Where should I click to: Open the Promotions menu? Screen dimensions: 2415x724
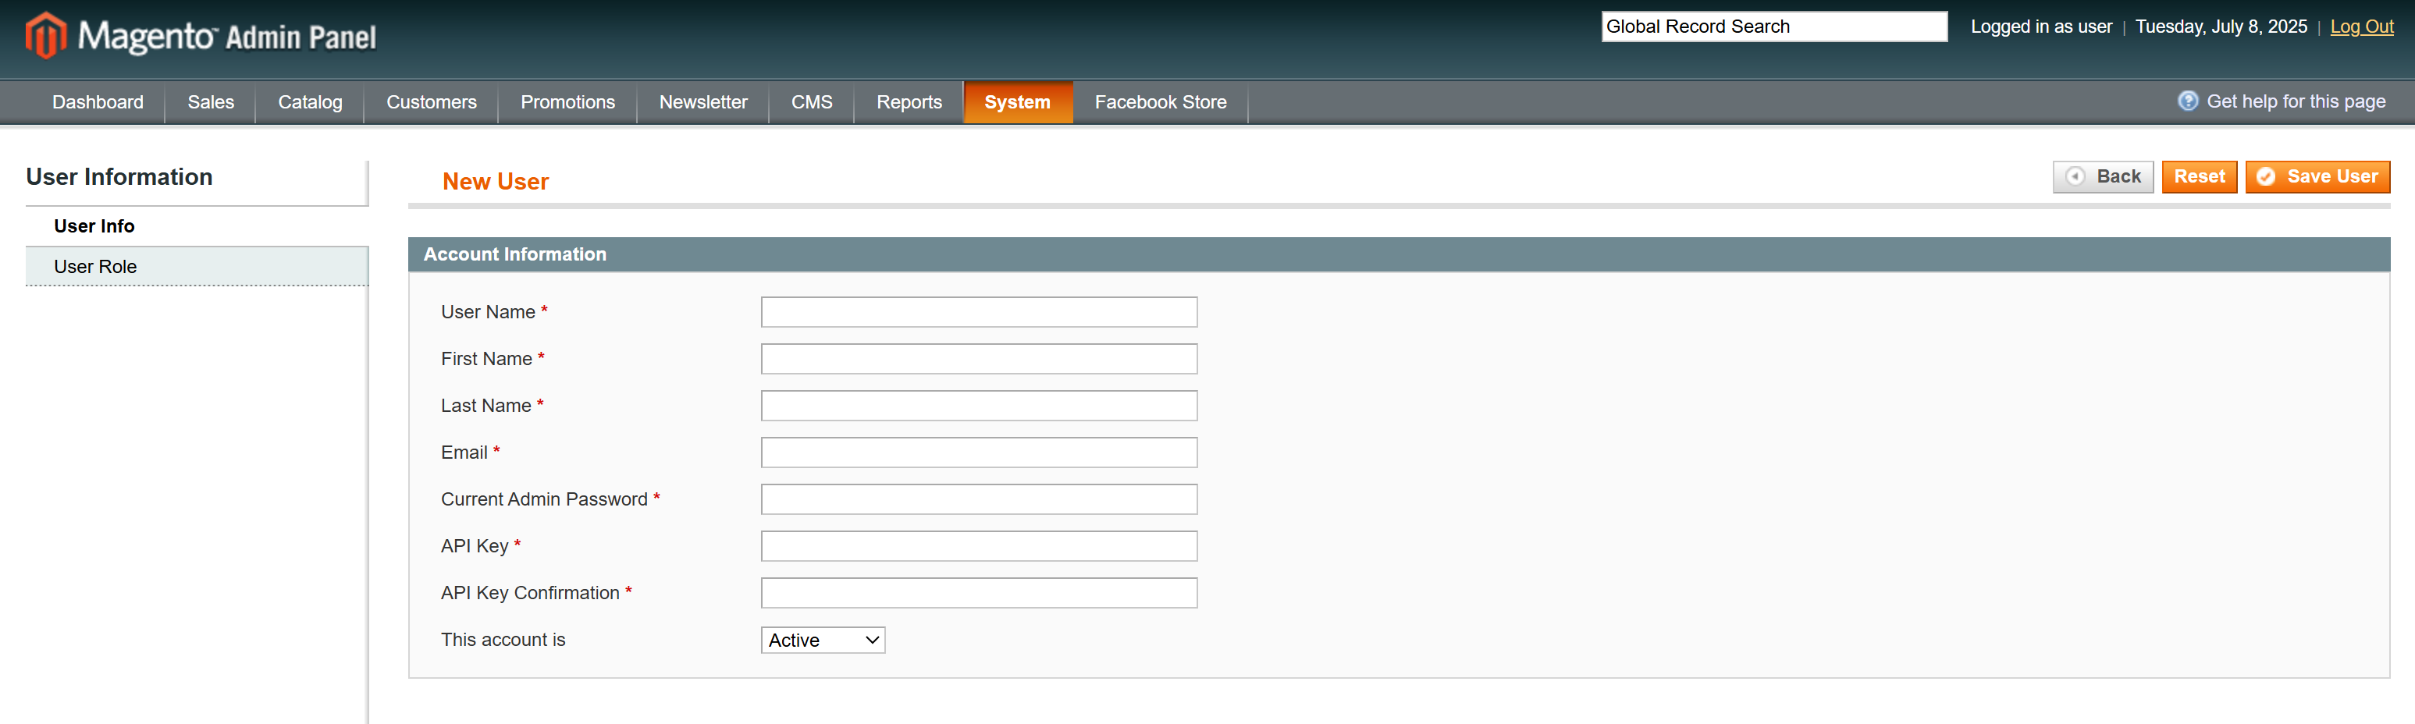(x=568, y=102)
